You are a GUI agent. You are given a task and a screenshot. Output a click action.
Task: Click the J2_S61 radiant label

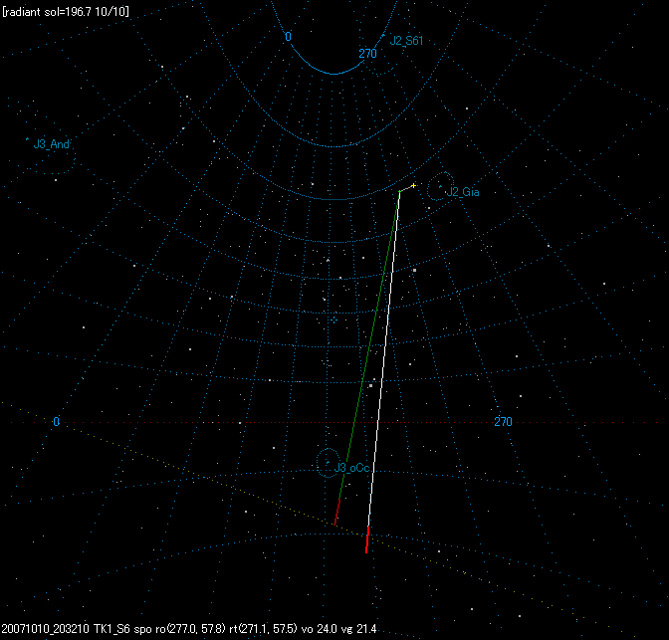406,41
